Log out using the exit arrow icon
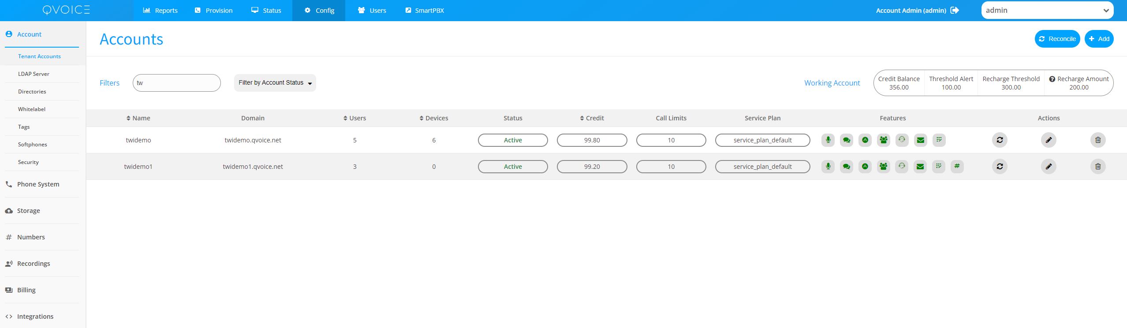Image resolution: width=1127 pixels, height=328 pixels. (955, 10)
